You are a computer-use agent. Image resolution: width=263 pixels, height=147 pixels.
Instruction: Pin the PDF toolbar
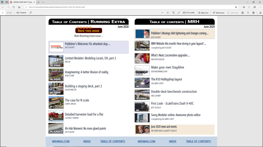[x=260, y=13]
